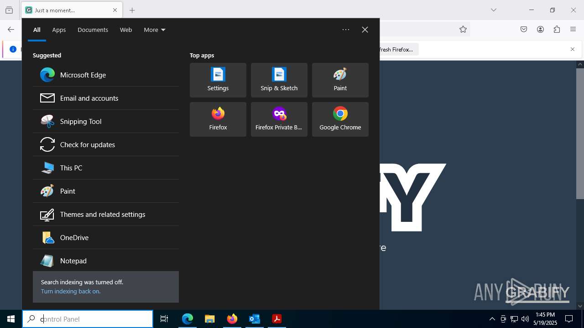Open Outlook from taskbar

255,319
